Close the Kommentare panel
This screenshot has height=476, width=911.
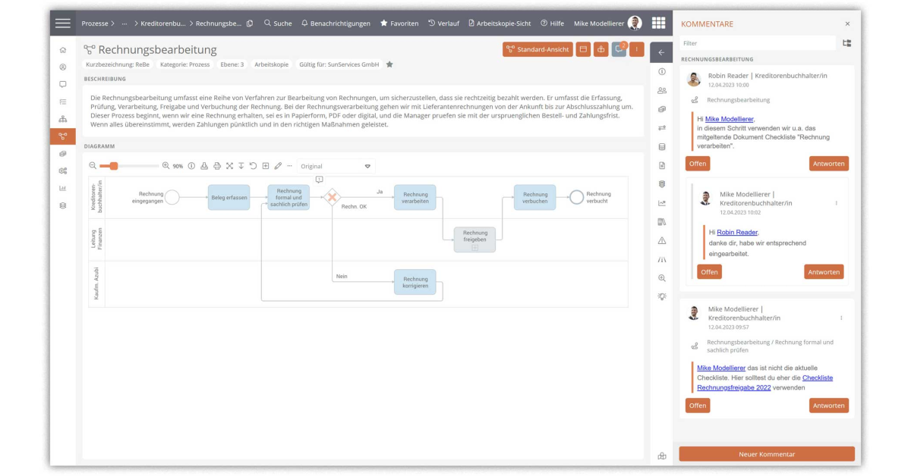[x=847, y=23]
